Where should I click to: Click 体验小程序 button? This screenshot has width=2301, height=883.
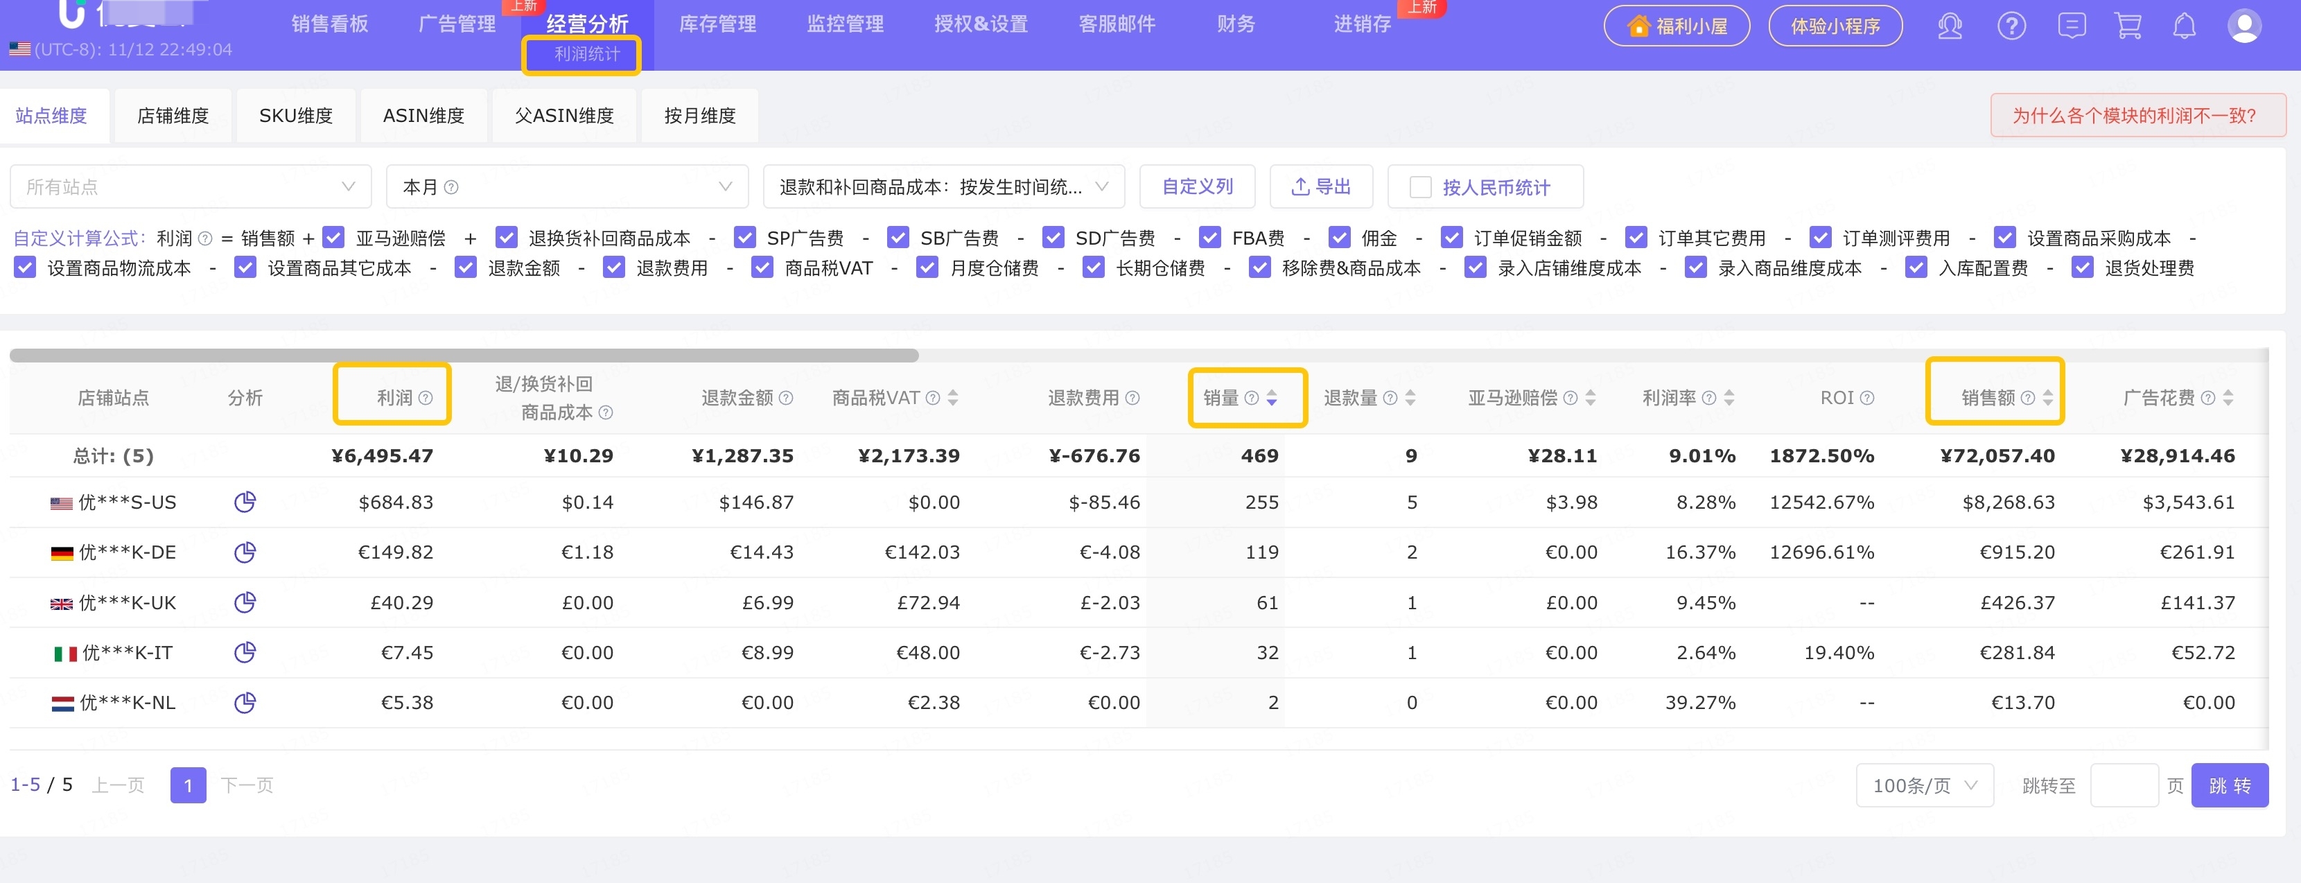coord(1835,26)
